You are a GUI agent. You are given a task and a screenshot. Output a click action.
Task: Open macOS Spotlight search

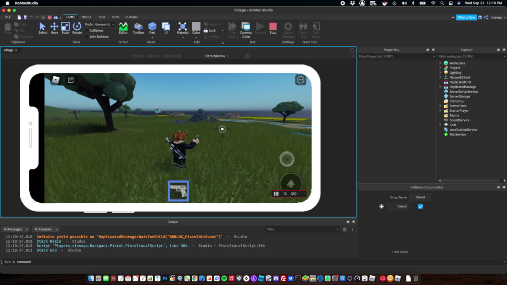coord(442,3)
